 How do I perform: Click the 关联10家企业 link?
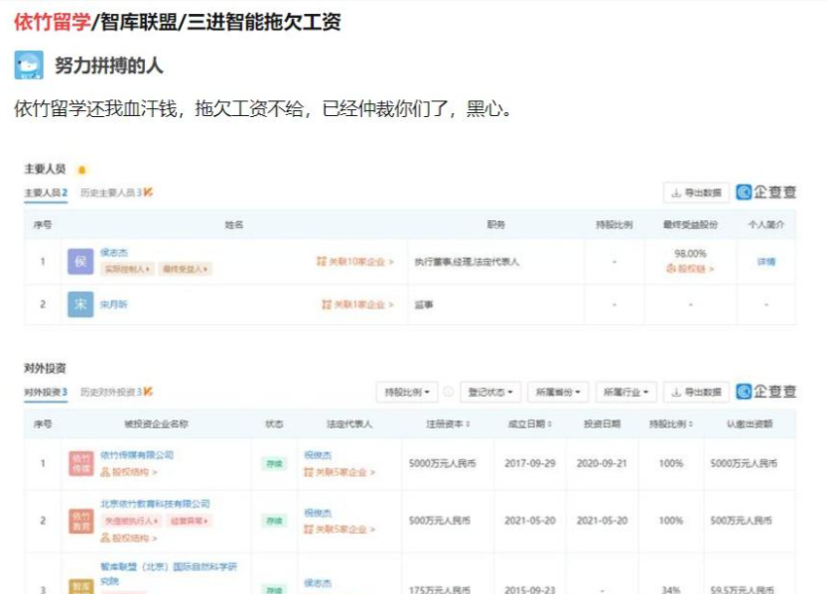tap(354, 262)
